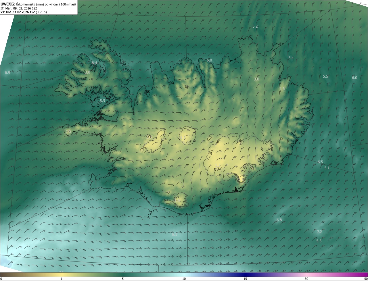368x281 pixels.
Task: Click the 6.9 value label
Action: (x=7, y=72)
